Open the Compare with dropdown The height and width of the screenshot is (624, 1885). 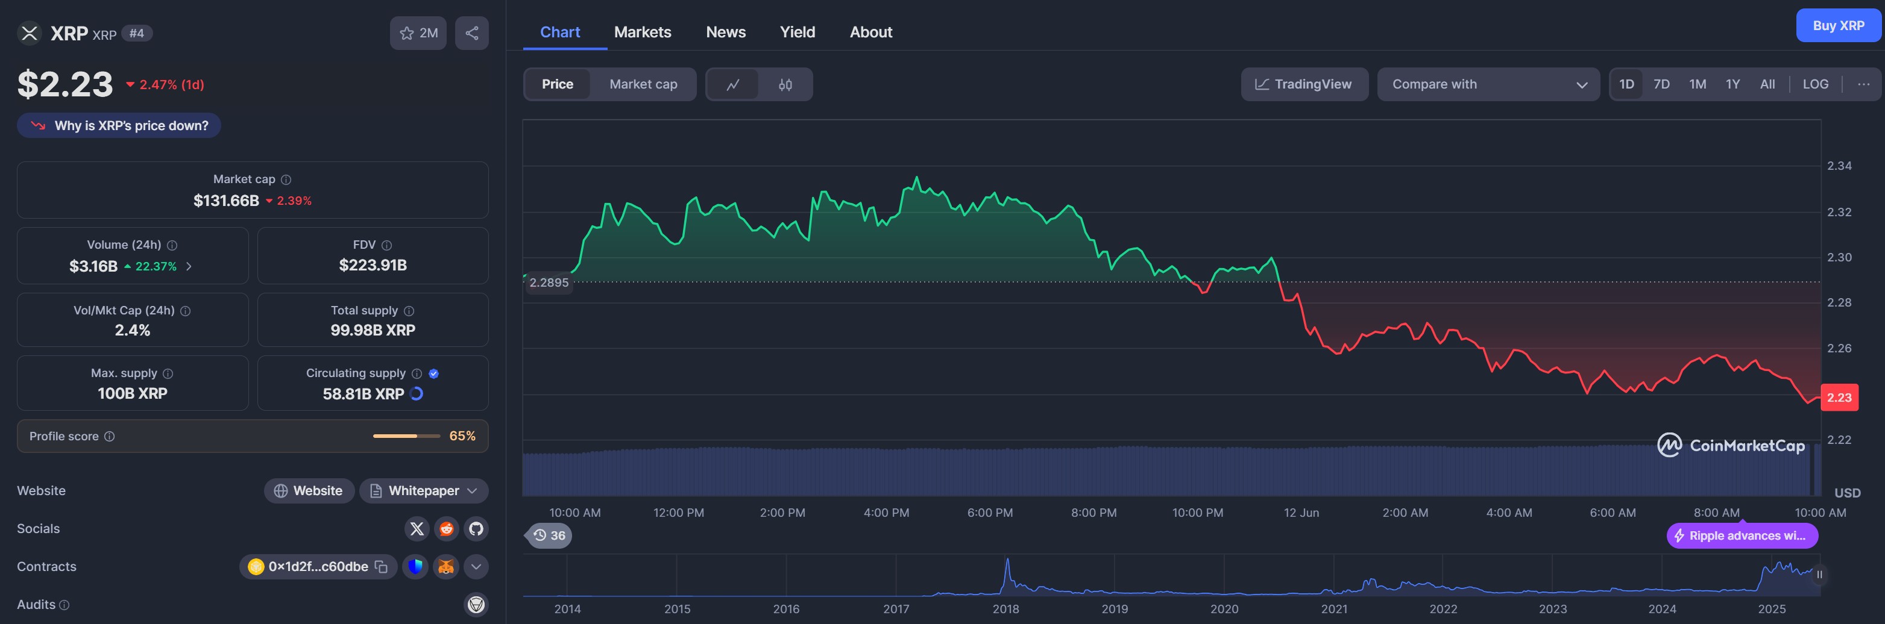coord(1488,84)
